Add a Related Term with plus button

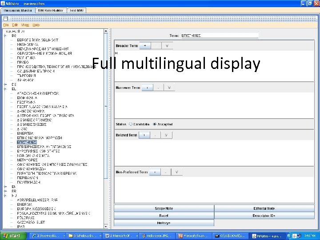(x=144, y=135)
